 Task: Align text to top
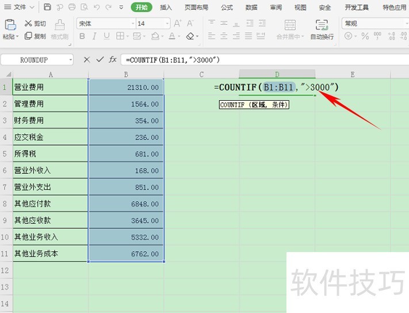[x=212, y=24]
